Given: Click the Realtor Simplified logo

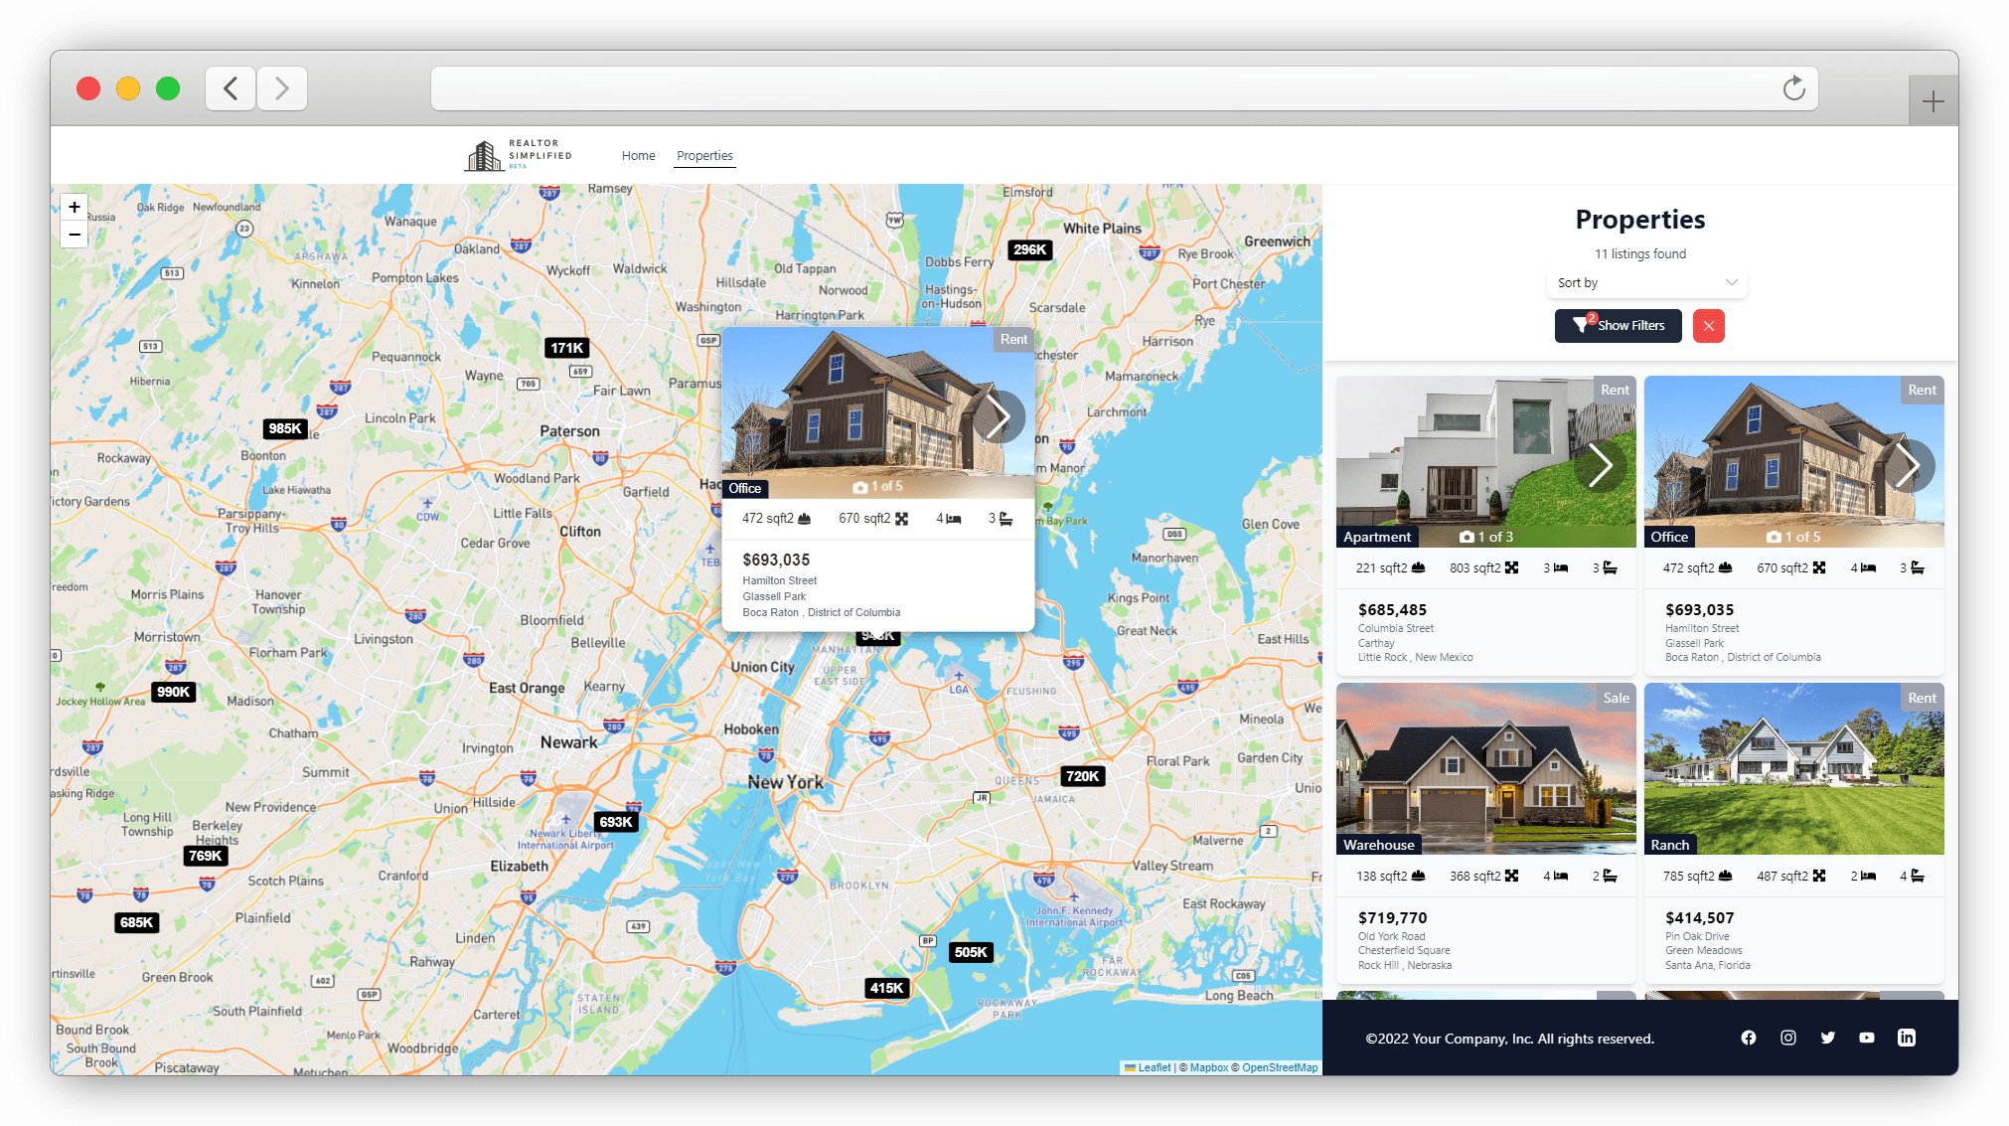Looking at the screenshot, I should pos(518,155).
